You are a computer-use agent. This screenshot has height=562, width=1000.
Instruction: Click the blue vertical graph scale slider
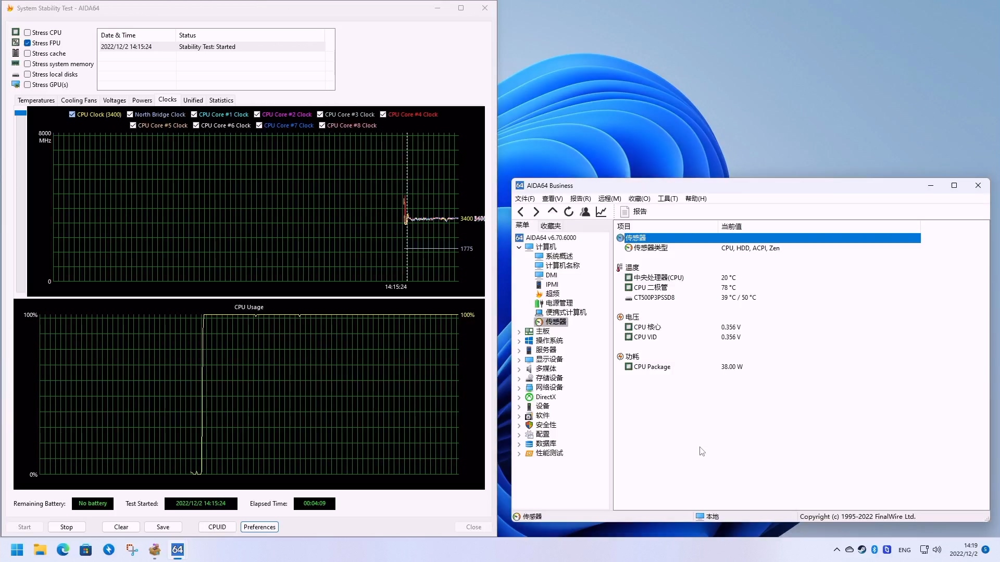20,113
